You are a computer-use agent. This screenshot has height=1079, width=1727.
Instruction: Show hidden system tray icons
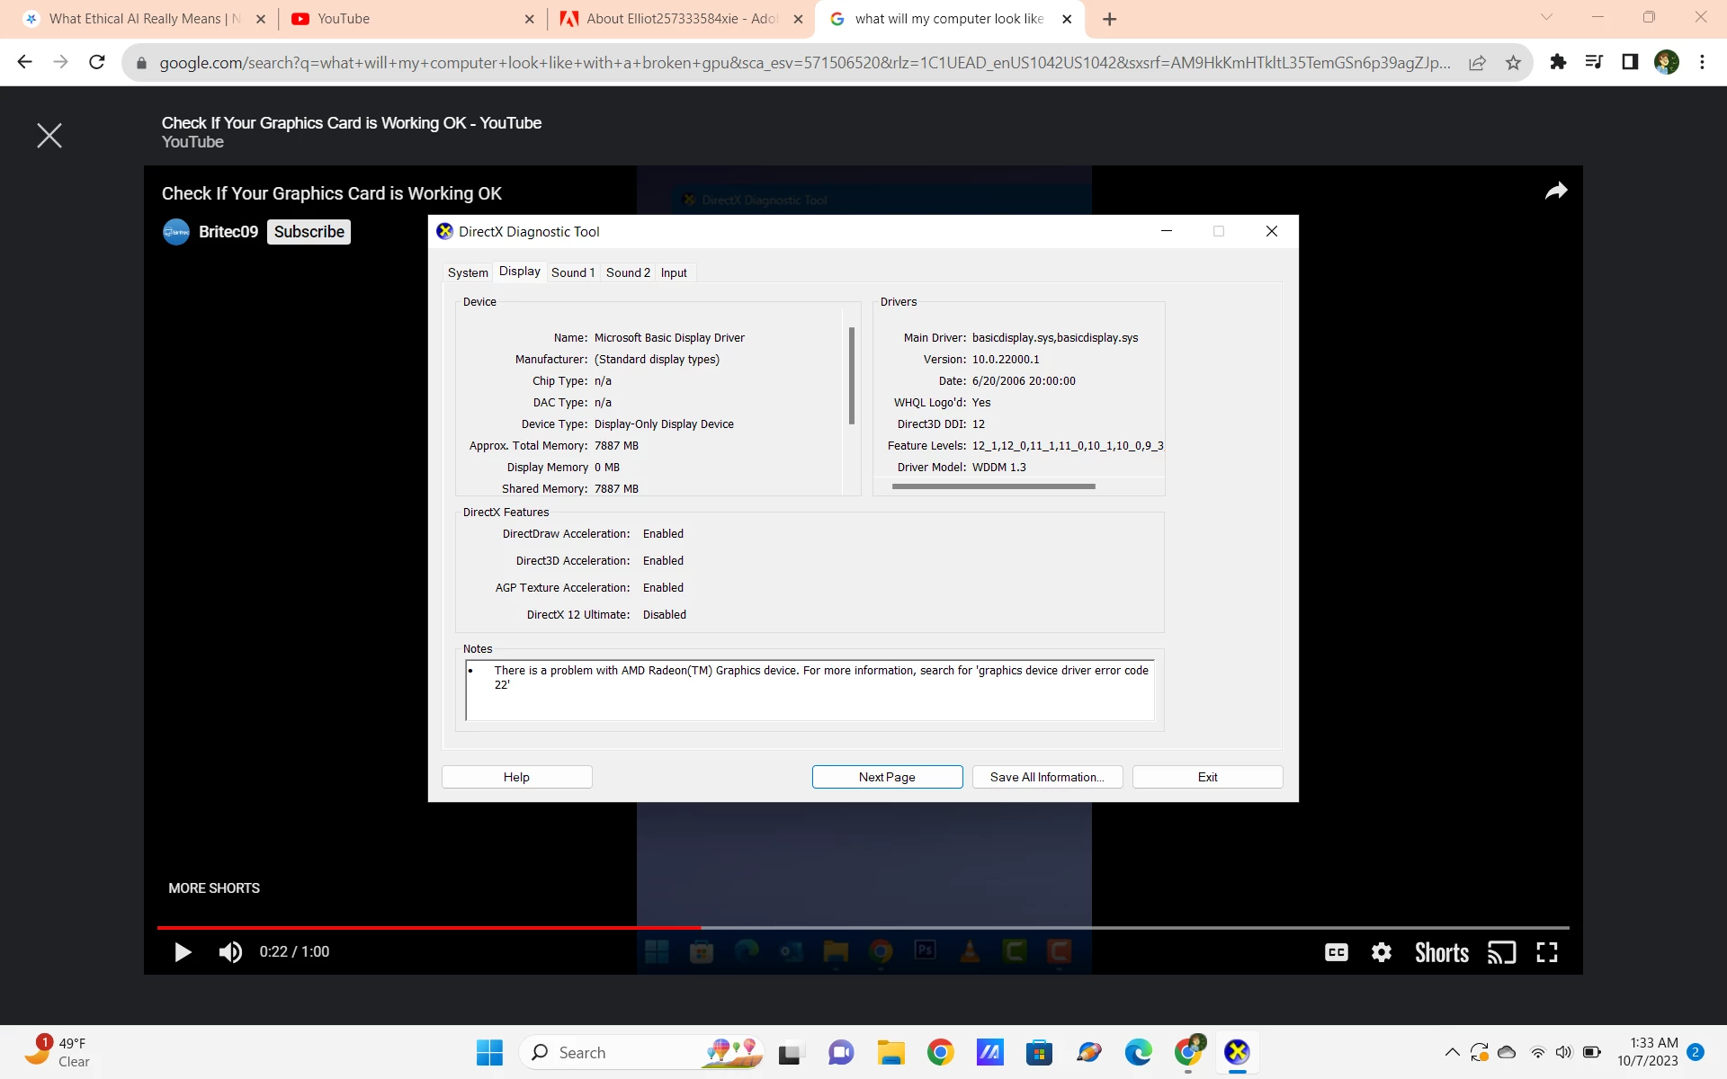1452,1052
